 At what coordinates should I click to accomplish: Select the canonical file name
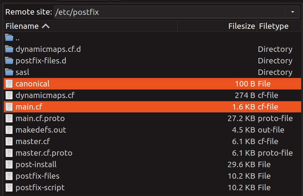(32, 84)
